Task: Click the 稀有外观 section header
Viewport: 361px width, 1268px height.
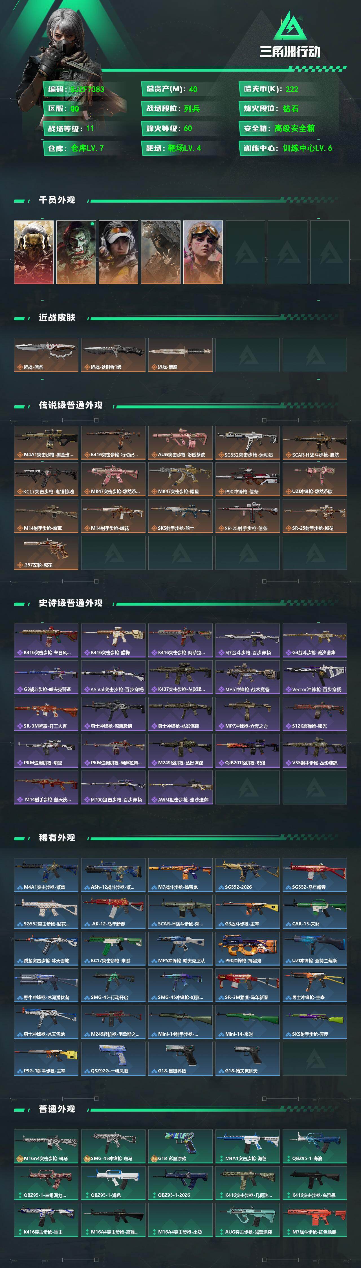Action: coord(57,838)
